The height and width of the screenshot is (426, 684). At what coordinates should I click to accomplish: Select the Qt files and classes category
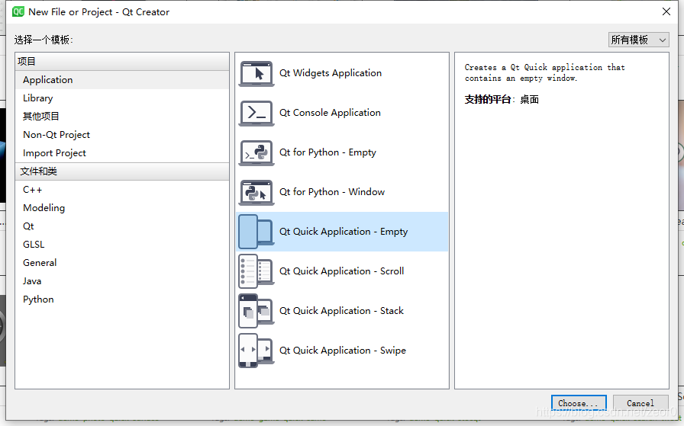(x=122, y=226)
